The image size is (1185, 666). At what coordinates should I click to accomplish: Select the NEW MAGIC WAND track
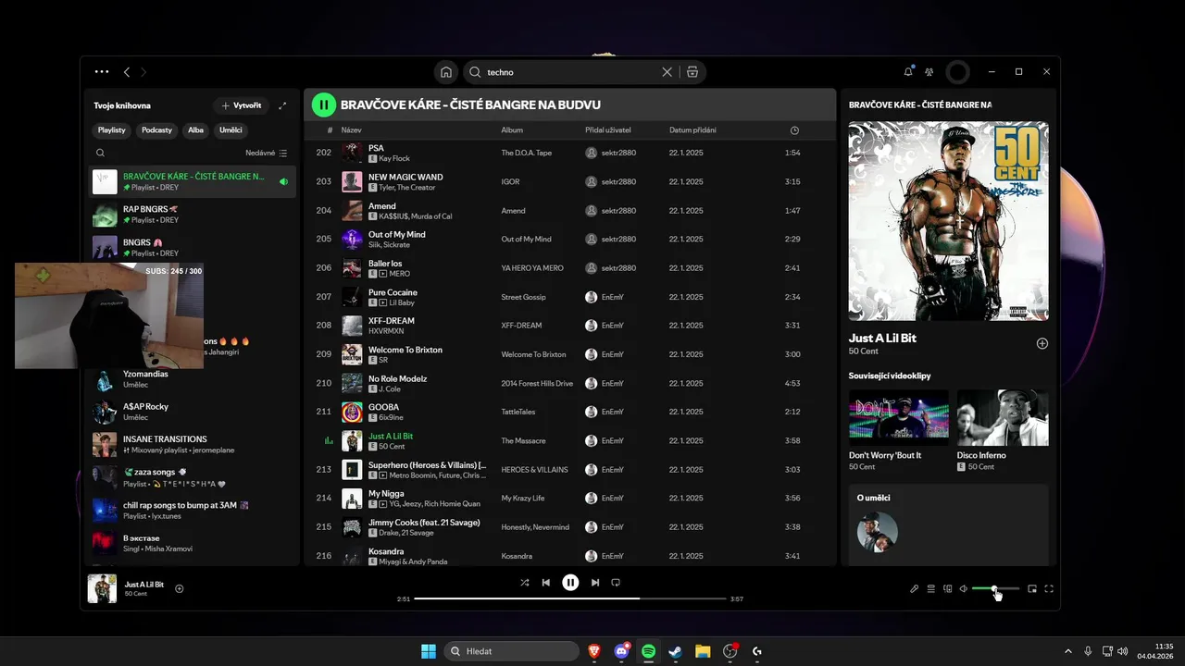tap(569, 181)
